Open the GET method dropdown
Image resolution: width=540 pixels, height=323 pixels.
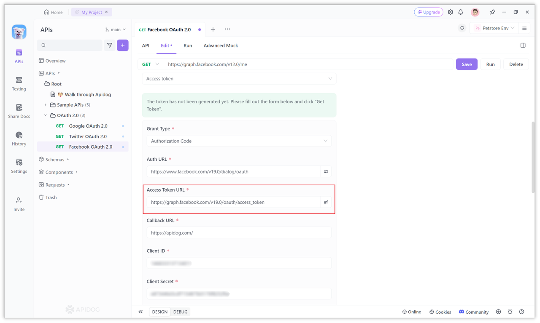point(151,64)
